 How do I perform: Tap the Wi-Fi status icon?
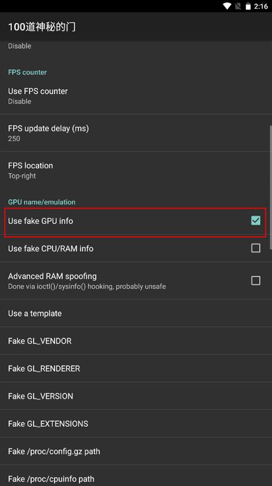[227, 6]
